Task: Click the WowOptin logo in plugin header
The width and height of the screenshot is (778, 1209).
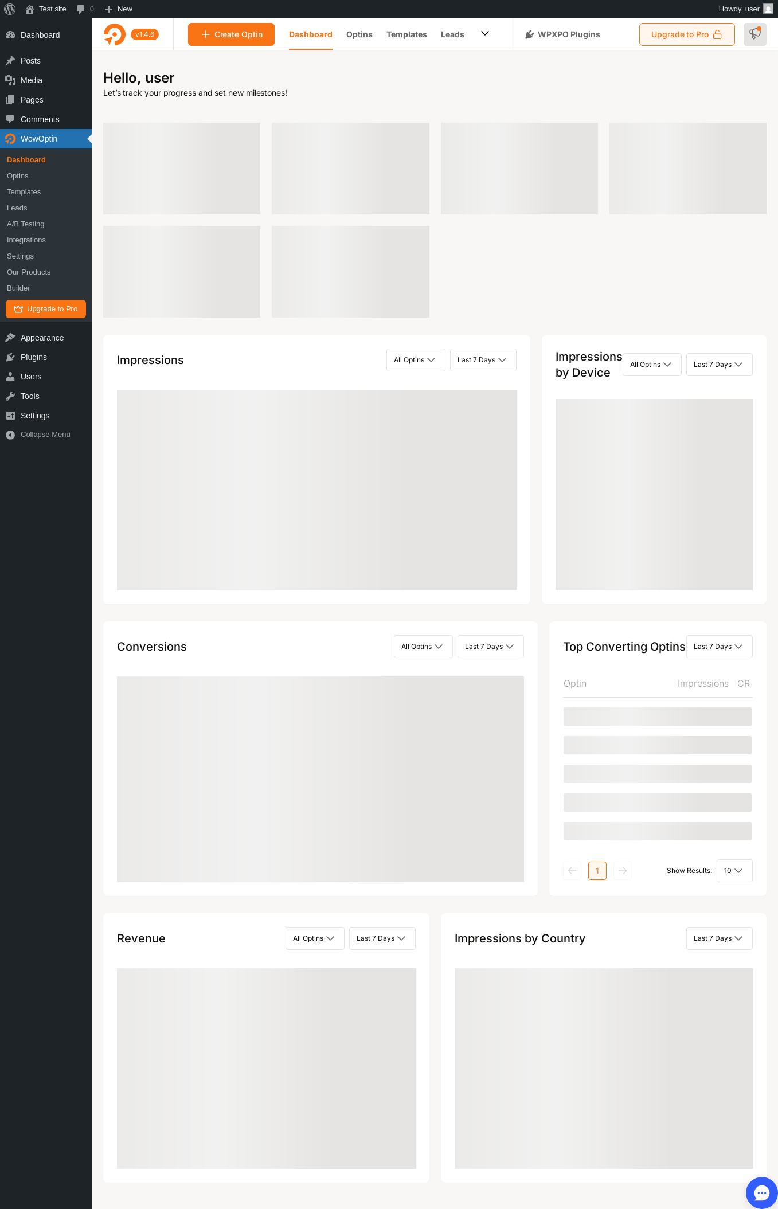Action: 115,34
